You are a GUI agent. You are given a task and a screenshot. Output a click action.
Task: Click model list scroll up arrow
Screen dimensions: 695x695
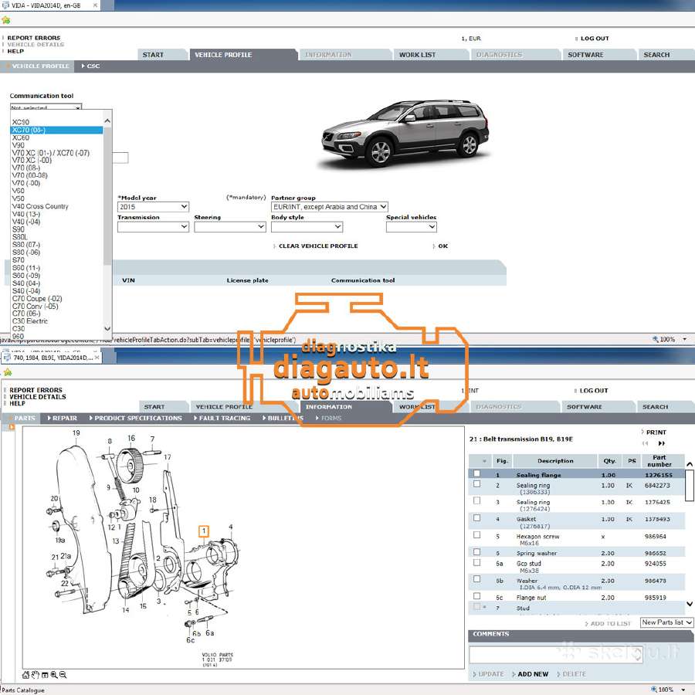[x=107, y=120]
